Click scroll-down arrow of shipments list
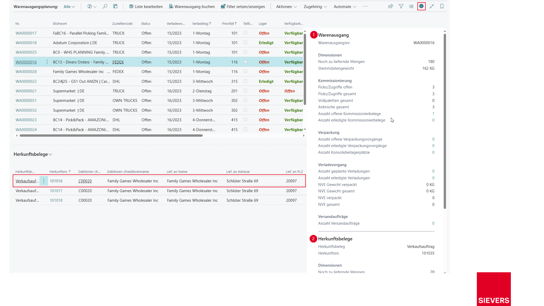This screenshot has width=544, height=306. pyautogui.click(x=305, y=129)
